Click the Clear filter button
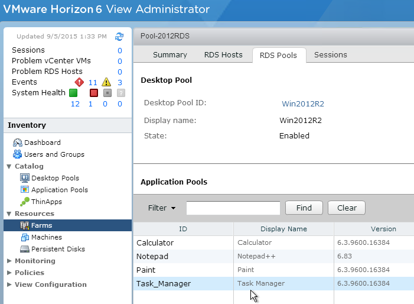The width and height of the screenshot is (414, 304). click(x=347, y=208)
